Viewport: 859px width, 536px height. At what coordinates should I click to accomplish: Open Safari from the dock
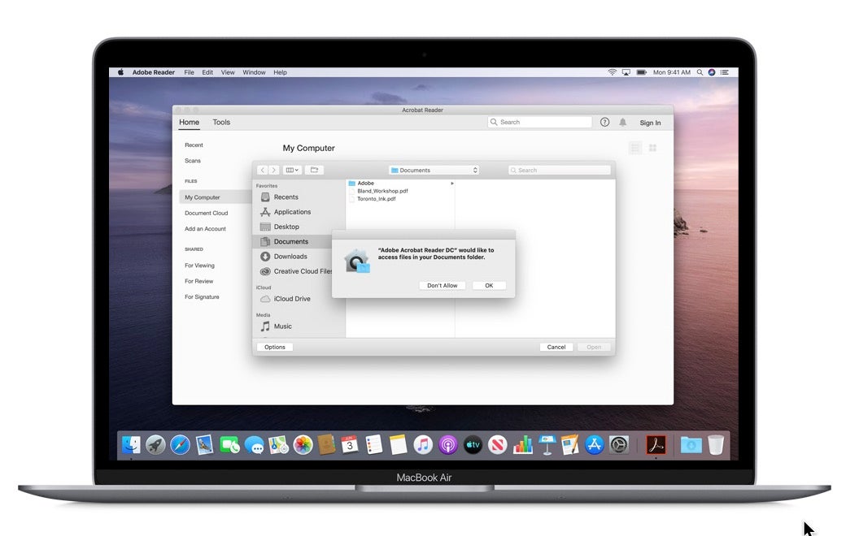[x=180, y=445]
